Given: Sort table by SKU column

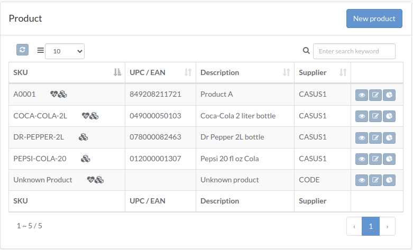Looking at the screenshot, I should point(67,72).
